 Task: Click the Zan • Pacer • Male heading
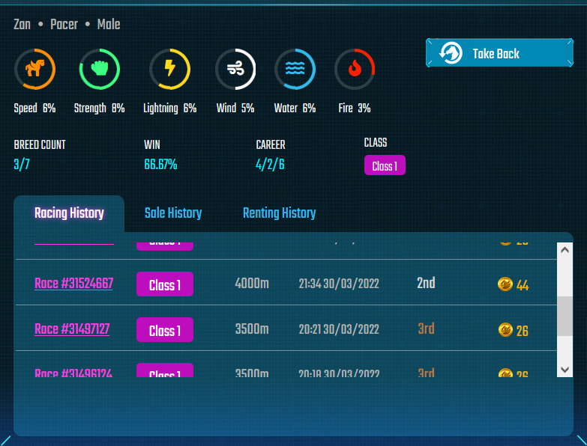click(67, 24)
